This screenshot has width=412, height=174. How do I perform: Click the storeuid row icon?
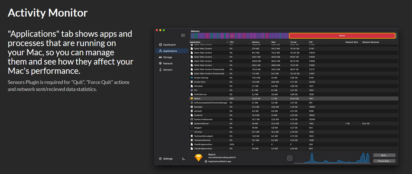click(x=192, y=111)
